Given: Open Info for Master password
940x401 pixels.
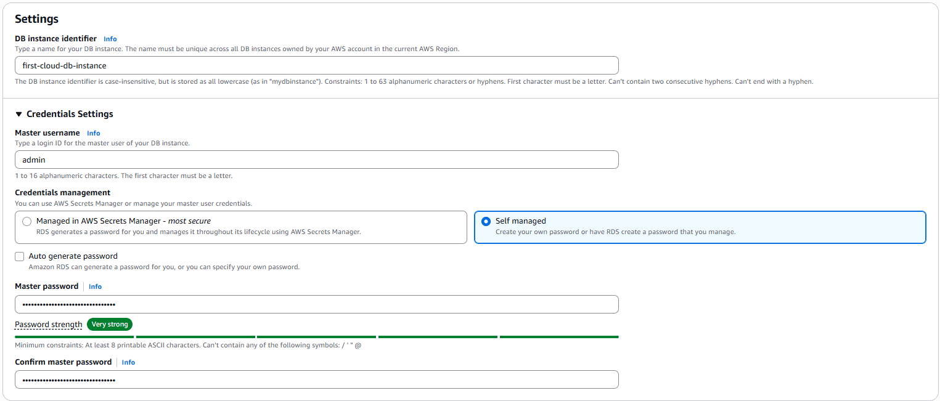Looking at the screenshot, I should point(95,286).
